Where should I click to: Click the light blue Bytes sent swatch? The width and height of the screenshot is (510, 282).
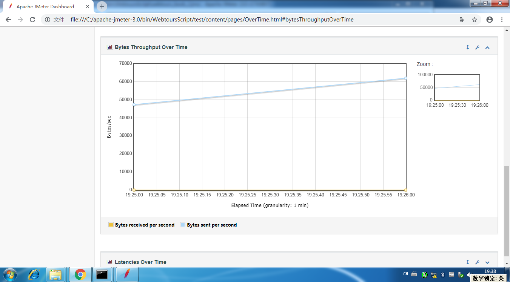tap(183, 225)
